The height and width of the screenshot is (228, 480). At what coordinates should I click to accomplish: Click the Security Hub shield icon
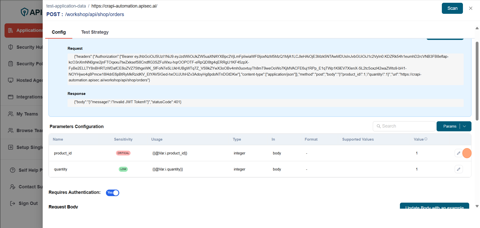11,47
